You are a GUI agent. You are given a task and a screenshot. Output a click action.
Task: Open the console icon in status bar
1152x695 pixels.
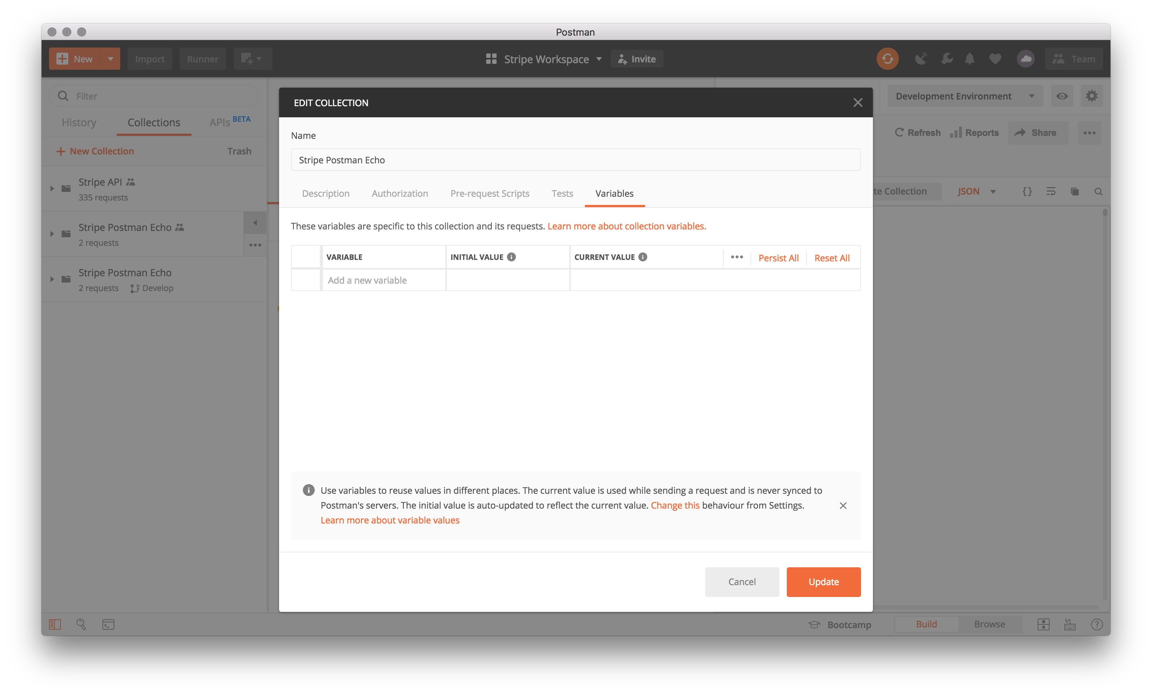(108, 624)
